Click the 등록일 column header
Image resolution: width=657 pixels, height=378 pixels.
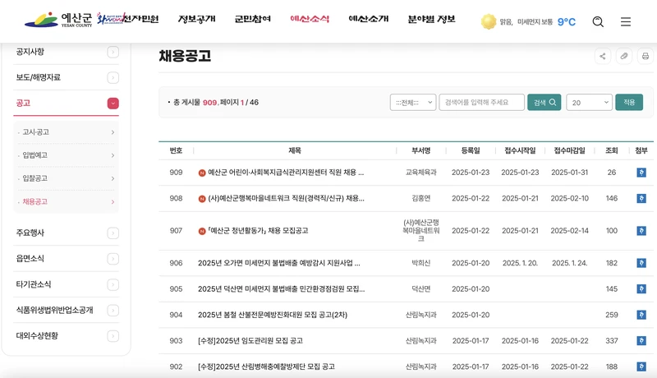pyautogui.click(x=471, y=150)
